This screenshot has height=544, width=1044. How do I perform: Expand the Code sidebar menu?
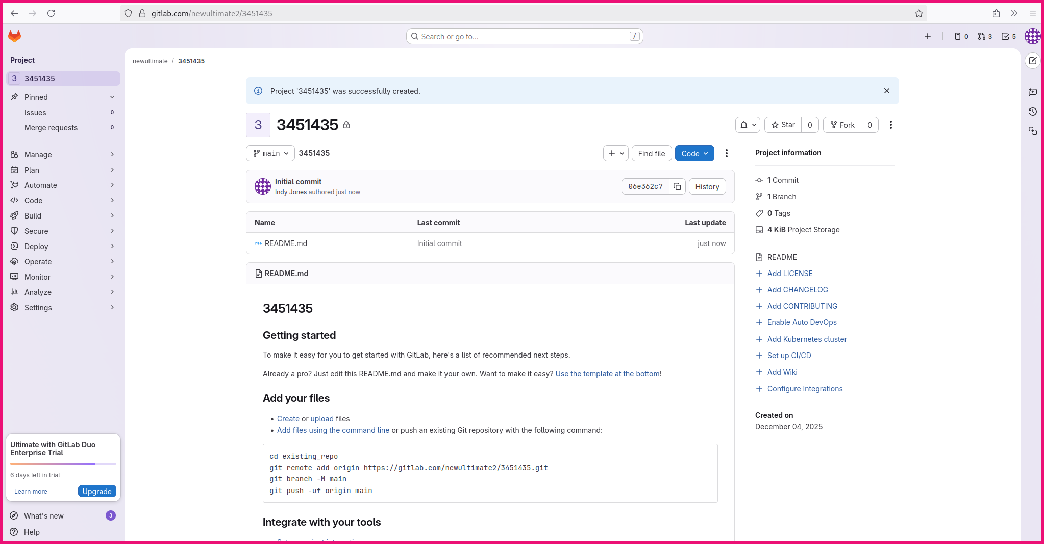coord(63,200)
